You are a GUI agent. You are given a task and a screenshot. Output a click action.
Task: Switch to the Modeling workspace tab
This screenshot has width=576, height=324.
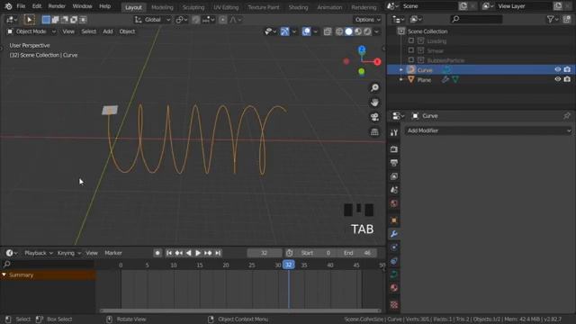click(x=162, y=7)
